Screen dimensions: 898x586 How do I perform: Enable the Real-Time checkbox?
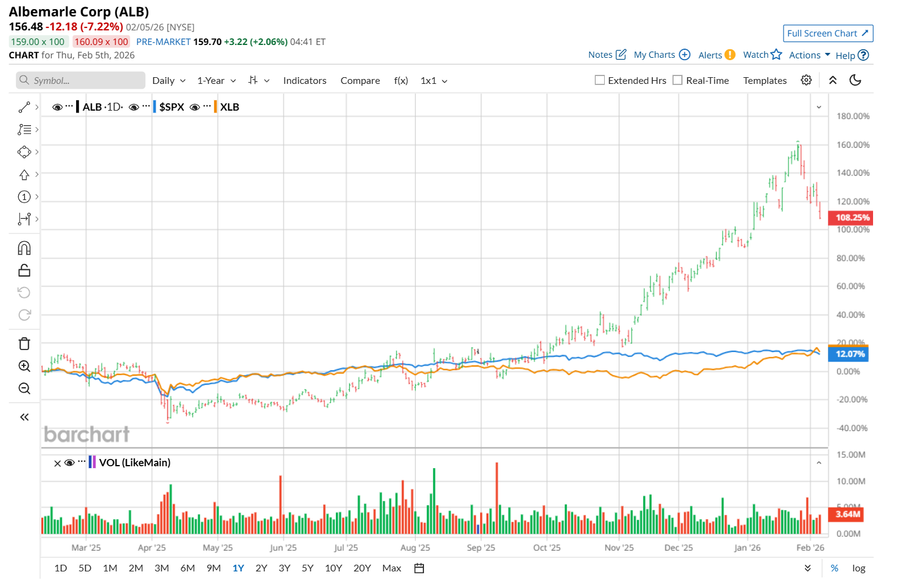tap(678, 80)
